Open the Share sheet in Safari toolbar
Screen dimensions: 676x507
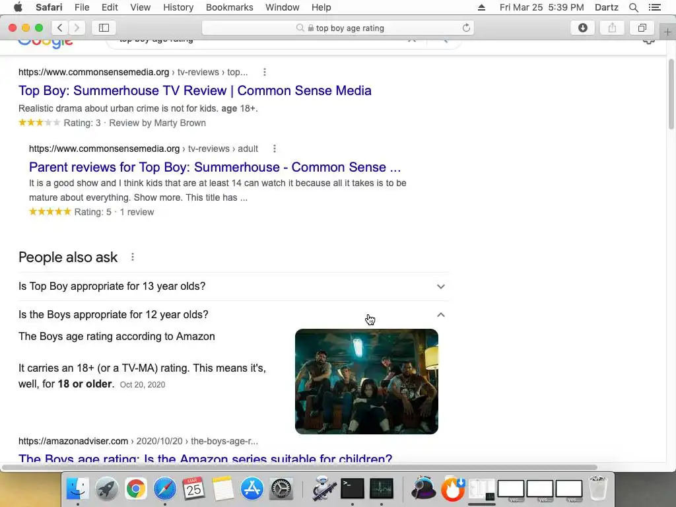(x=612, y=28)
